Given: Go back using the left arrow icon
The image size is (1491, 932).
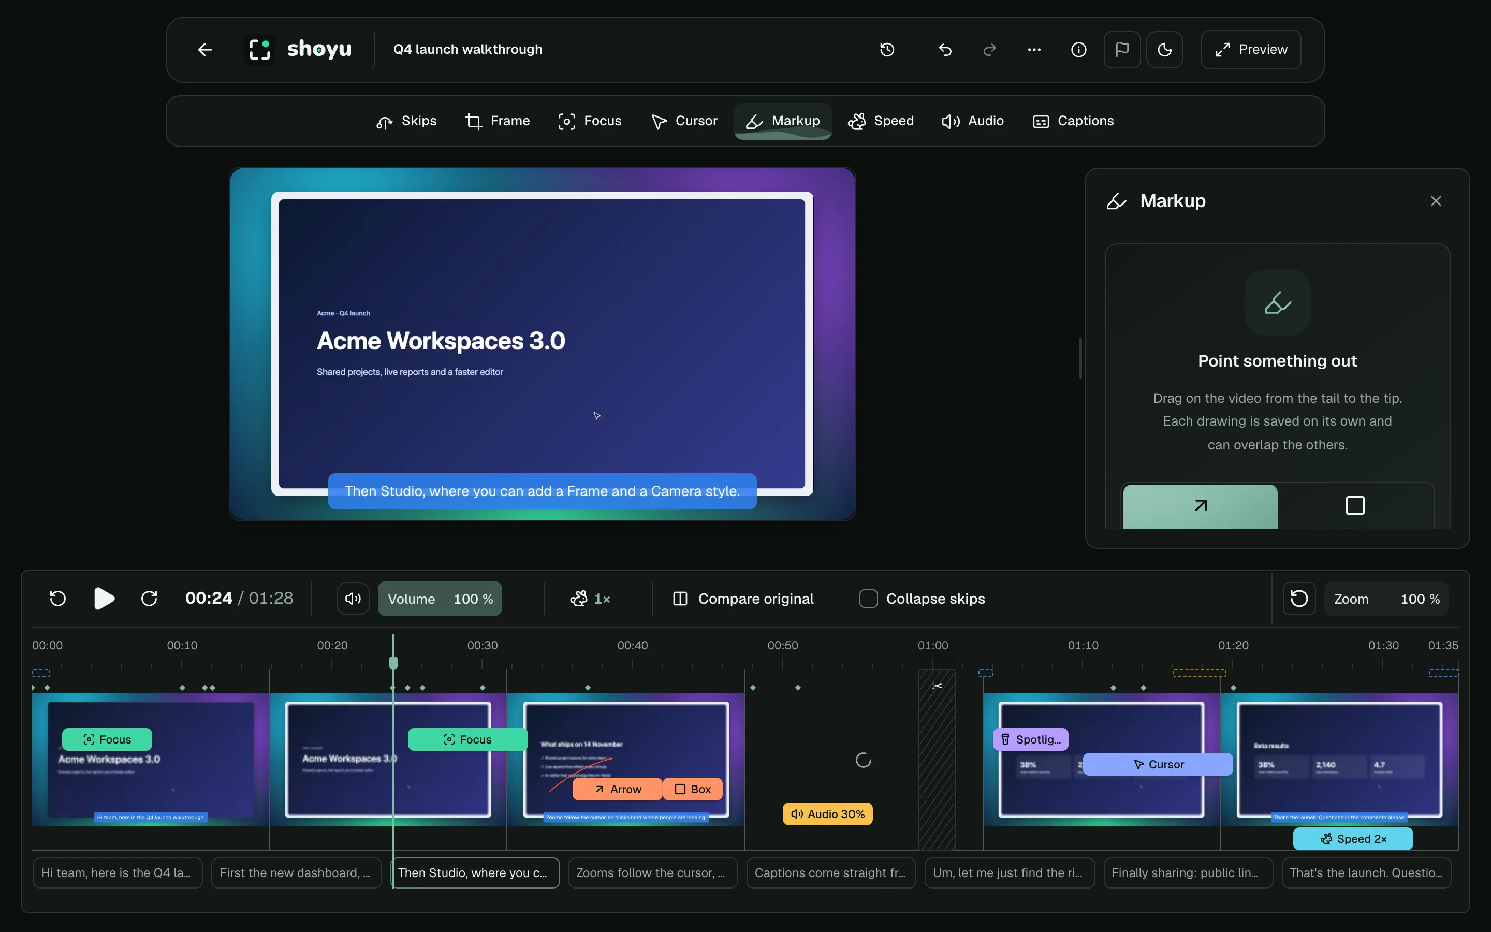Looking at the screenshot, I should [204, 49].
